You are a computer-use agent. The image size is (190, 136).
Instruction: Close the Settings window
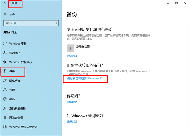tap(185, 3)
